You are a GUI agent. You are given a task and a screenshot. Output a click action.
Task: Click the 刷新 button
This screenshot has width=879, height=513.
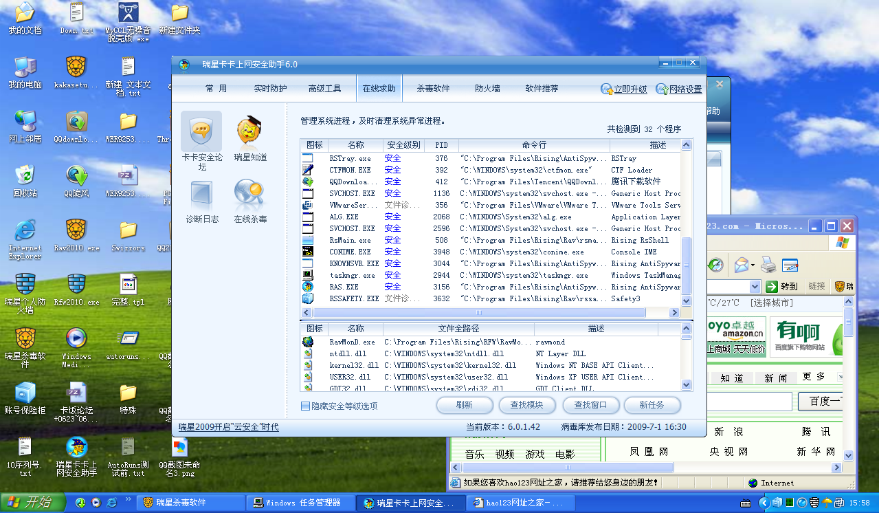464,405
